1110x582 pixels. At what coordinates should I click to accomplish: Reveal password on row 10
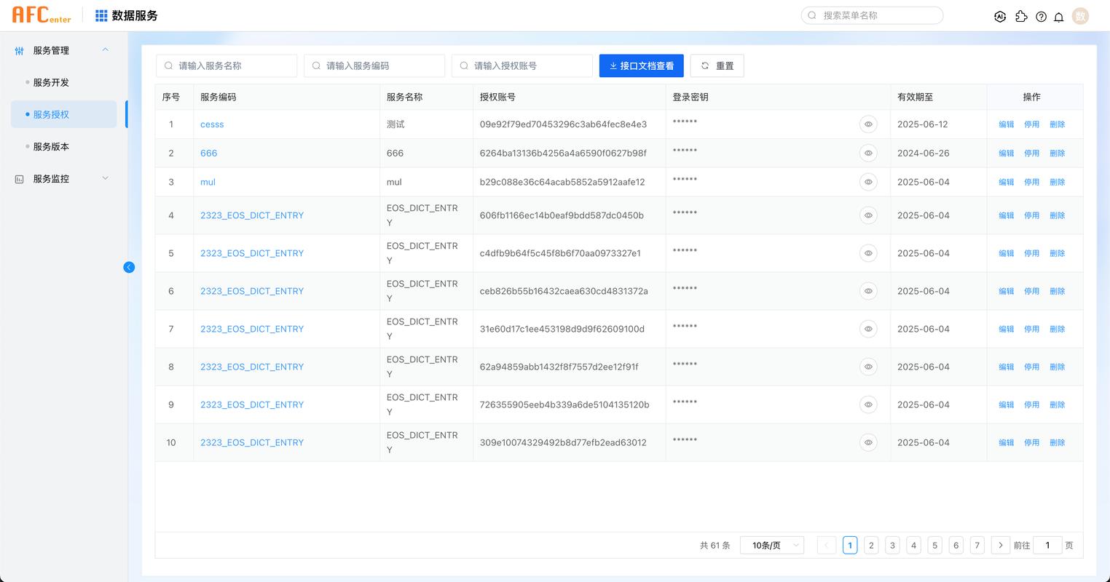(868, 442)
